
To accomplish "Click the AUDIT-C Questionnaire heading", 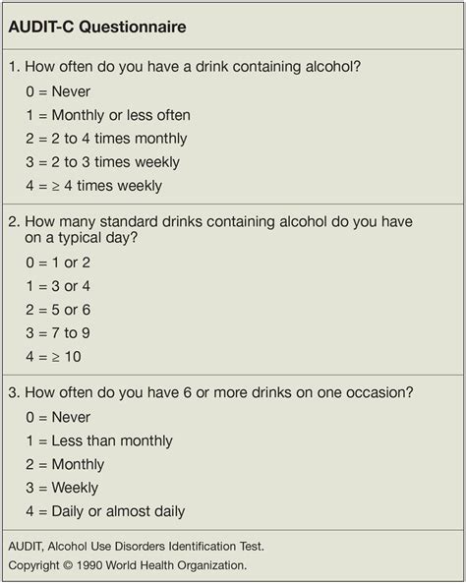I will click(97, 27).
